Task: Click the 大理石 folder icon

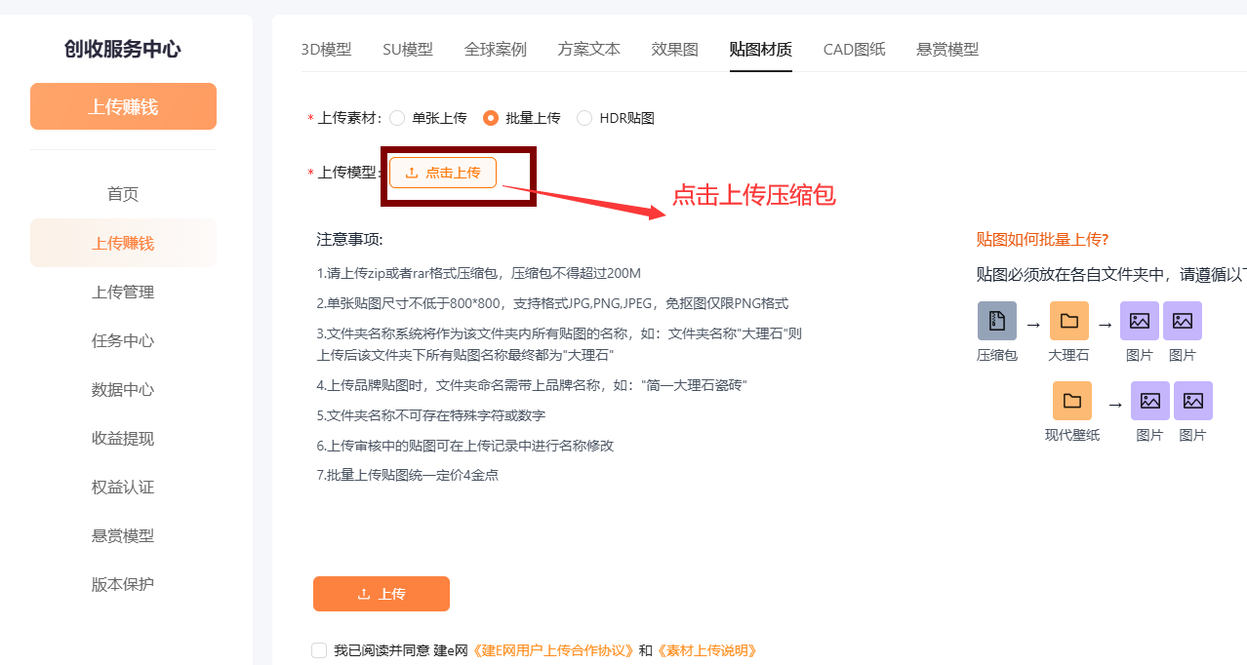Action: pyautogui.click(x=1068, y=321)
